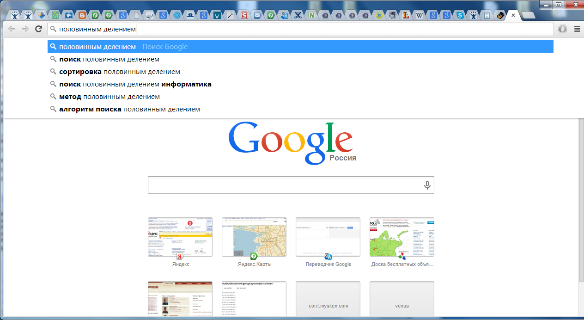The image size is (584, 320).
Task: Click the round extension icon beside address bar
Action: coord(562,29)
